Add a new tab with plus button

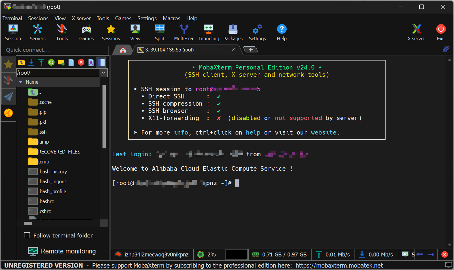point(251,50)
